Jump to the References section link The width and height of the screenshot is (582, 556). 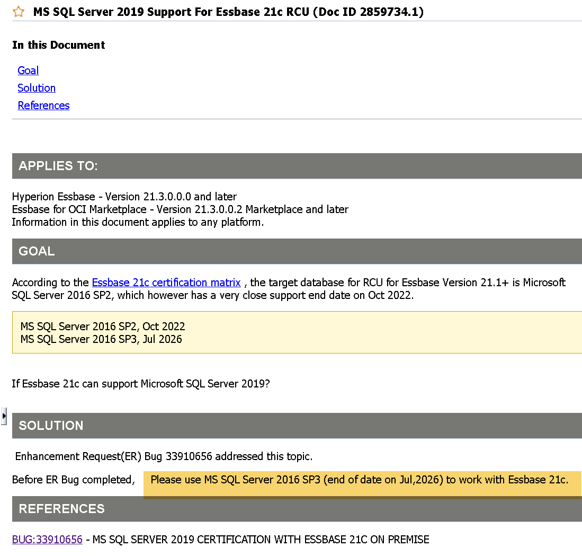tap(43, 105)
